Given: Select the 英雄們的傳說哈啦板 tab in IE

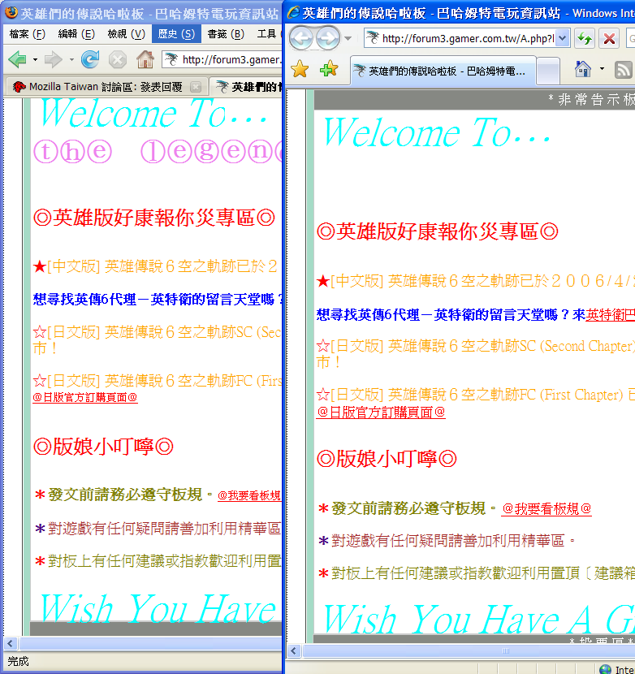Looking at the screenshot, I should point(443,71).
